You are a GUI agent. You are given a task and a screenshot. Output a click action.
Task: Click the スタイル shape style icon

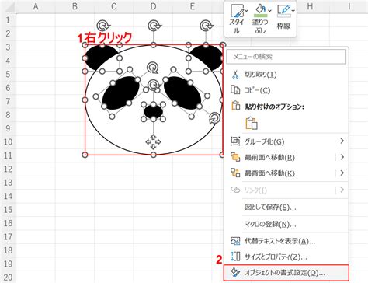point(237,11)
